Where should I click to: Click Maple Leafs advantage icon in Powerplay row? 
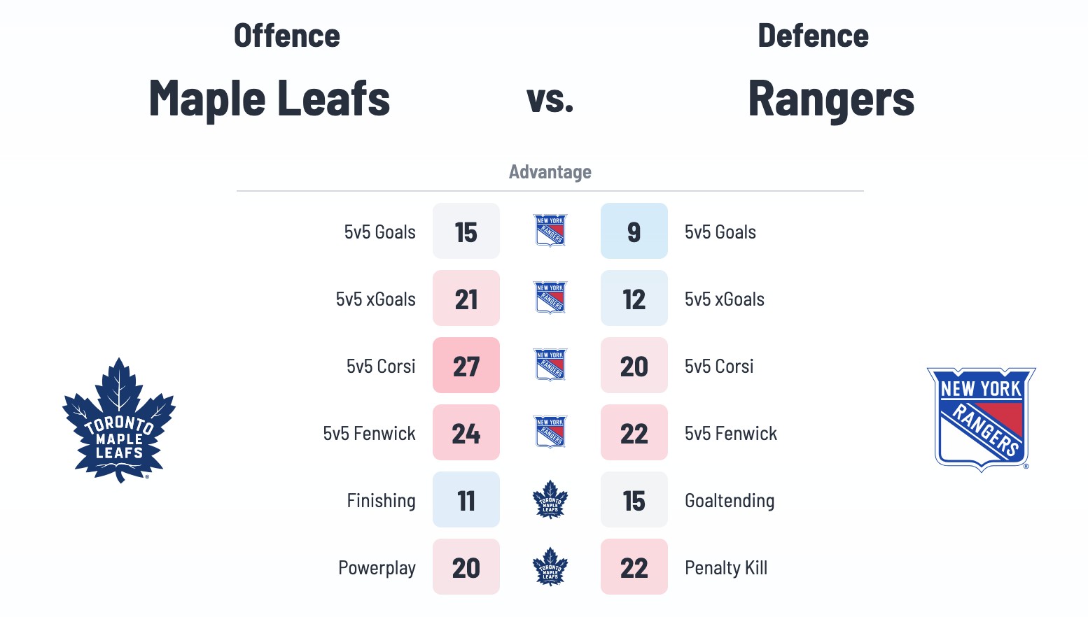point(550,567)
